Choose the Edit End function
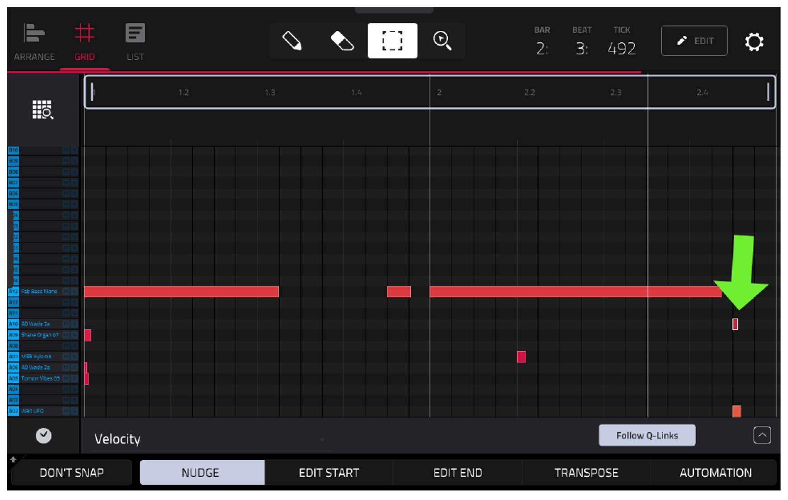 (x=458, y=473)
